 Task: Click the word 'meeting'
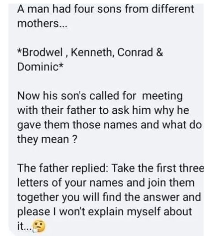163,96
